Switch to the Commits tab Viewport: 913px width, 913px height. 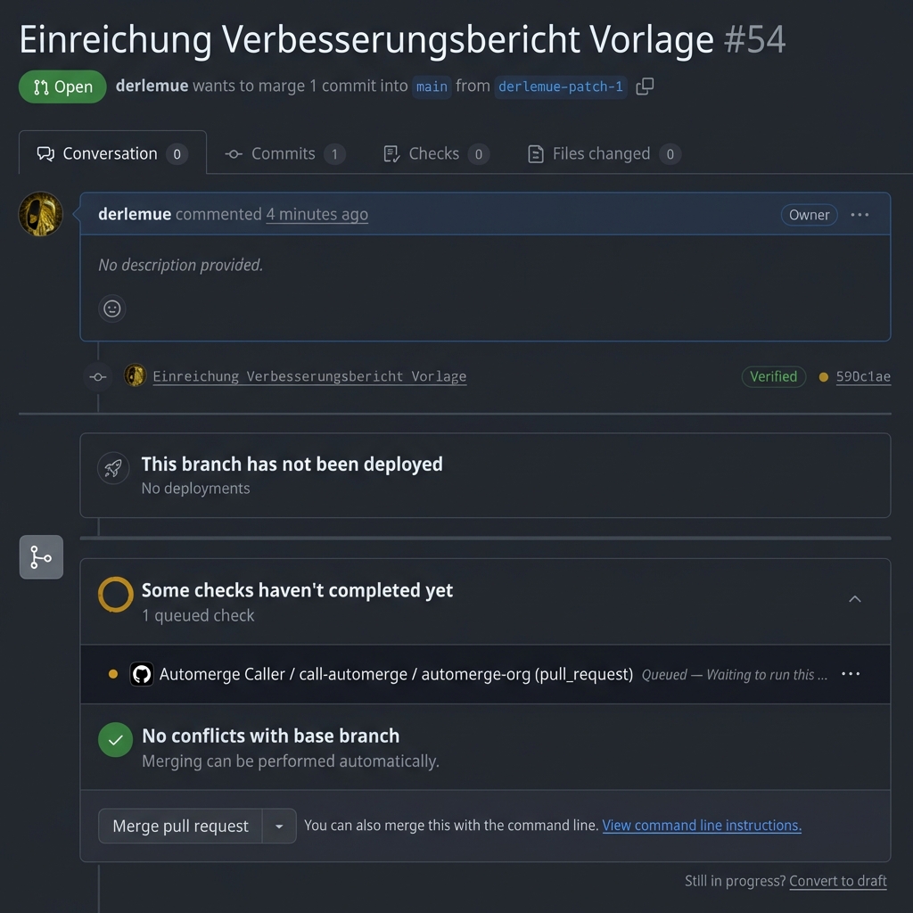pos(284,152)
